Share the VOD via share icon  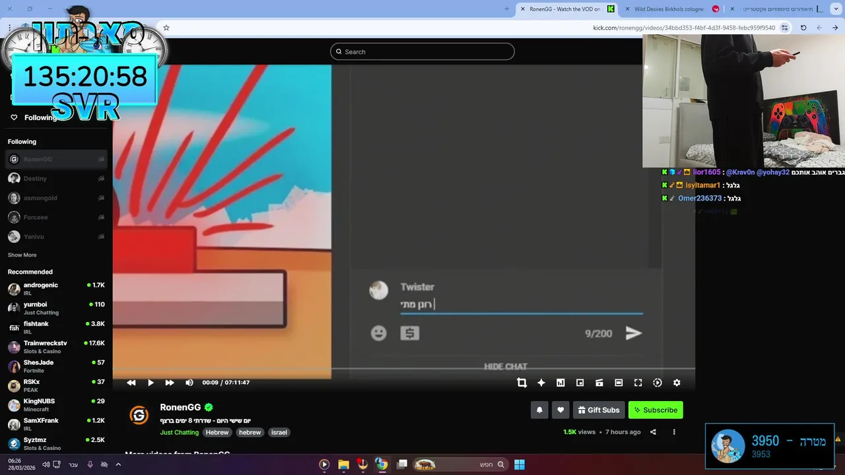click(653, 432)
